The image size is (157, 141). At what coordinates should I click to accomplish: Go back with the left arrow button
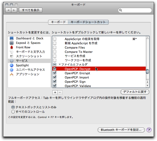[x=8, y=10]
